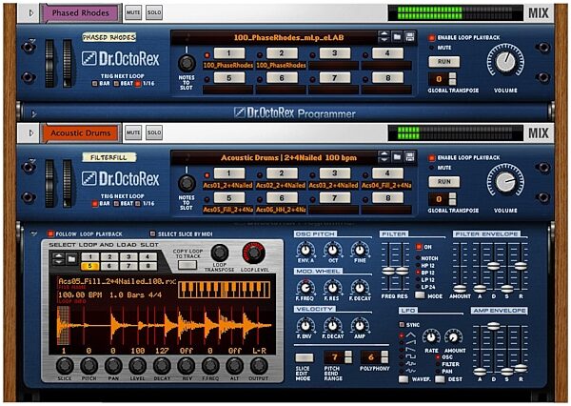
Task: Collapse the Phased Rhodes mix channel strip
Action: [x=31, y=12]
